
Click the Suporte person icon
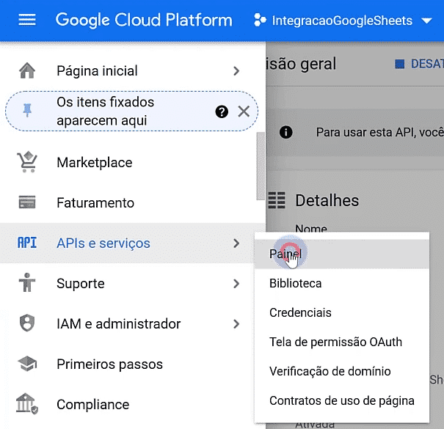coord(27,284)
